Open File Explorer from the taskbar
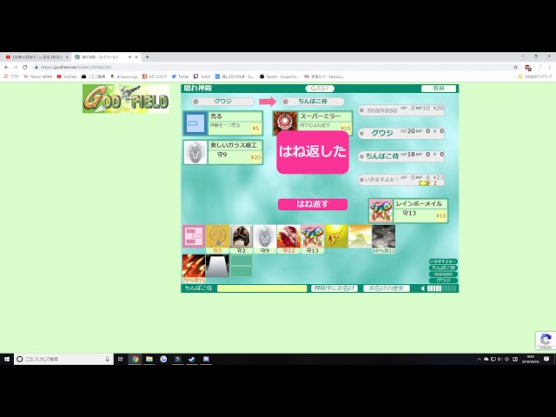Screen dimensions: 556x417 point(149,359)
